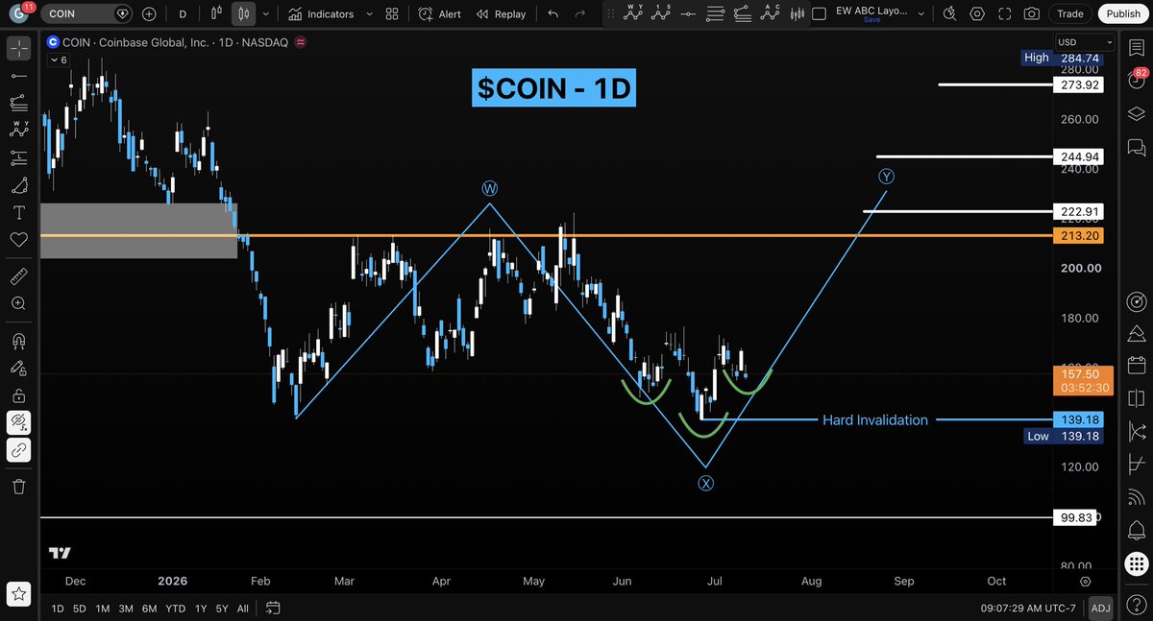Image resolution: width=1153 pixels, height=621 pixels.
Task: Open the EW ABC Layout name menu
Action: tap(871, 13)
